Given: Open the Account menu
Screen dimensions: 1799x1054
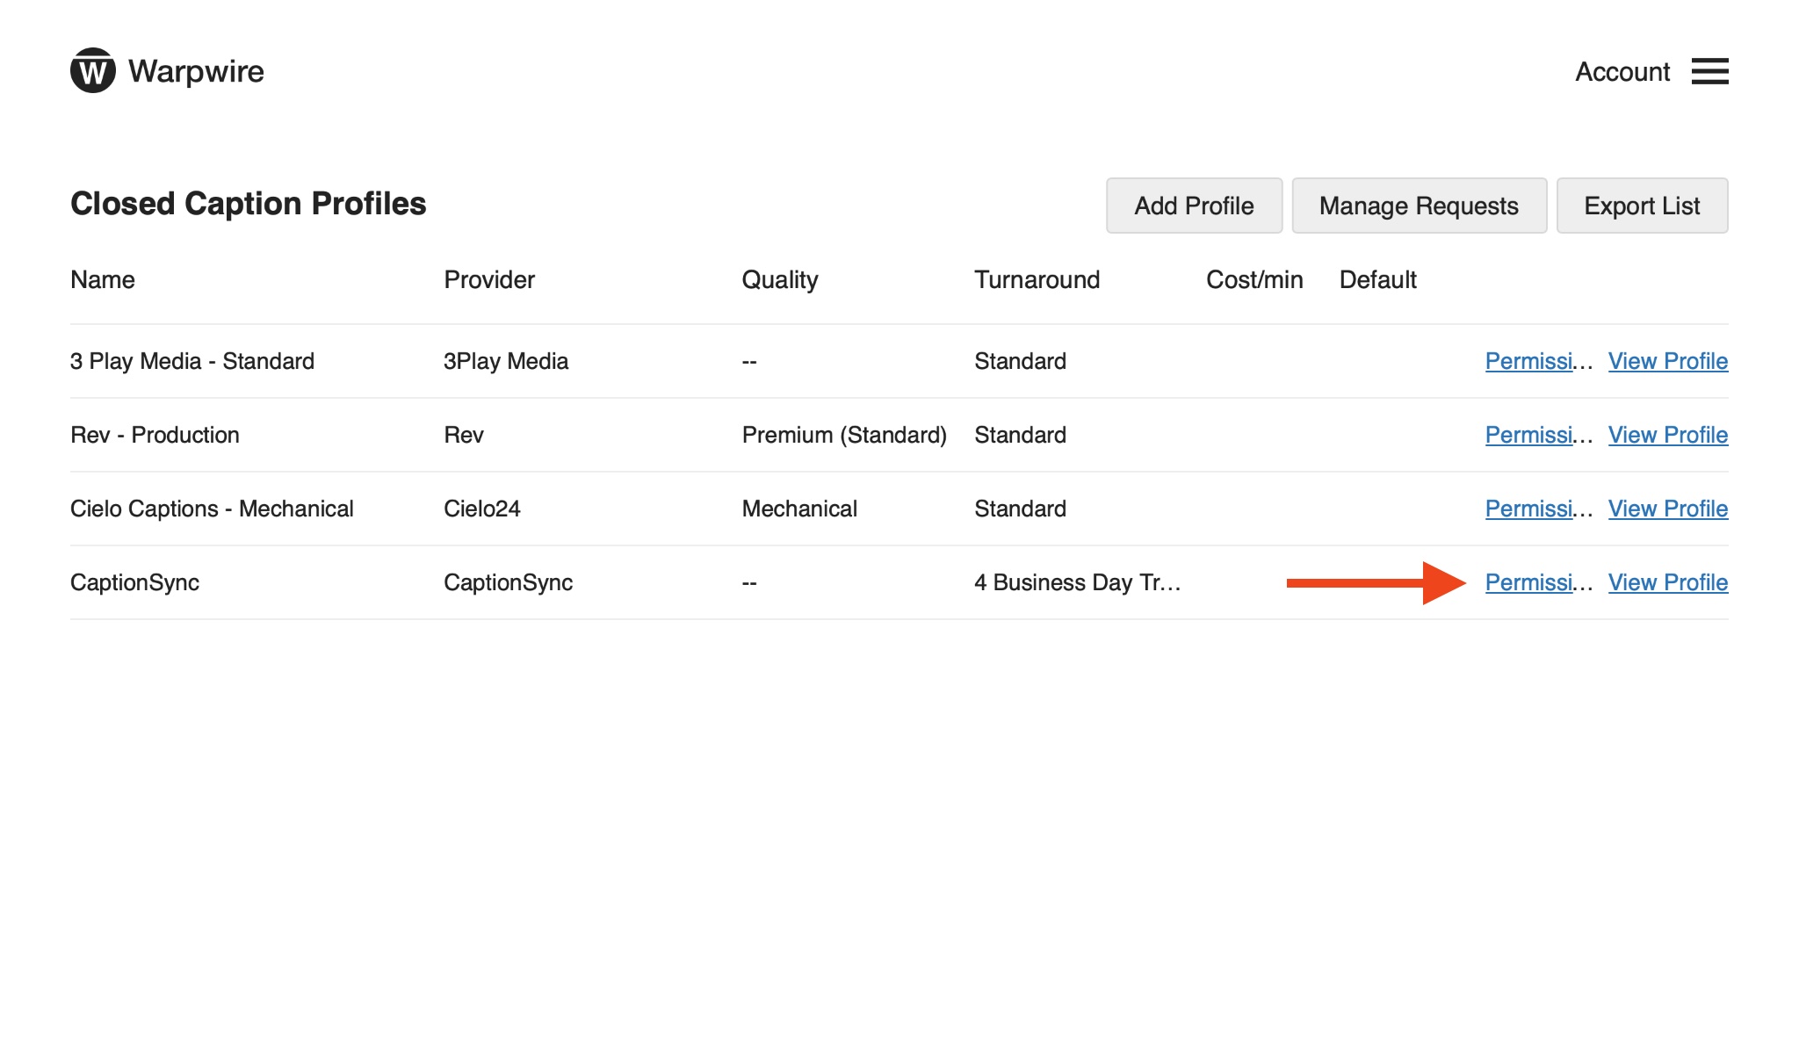Looking at the screenshot, I should (x=1622, y=71).
